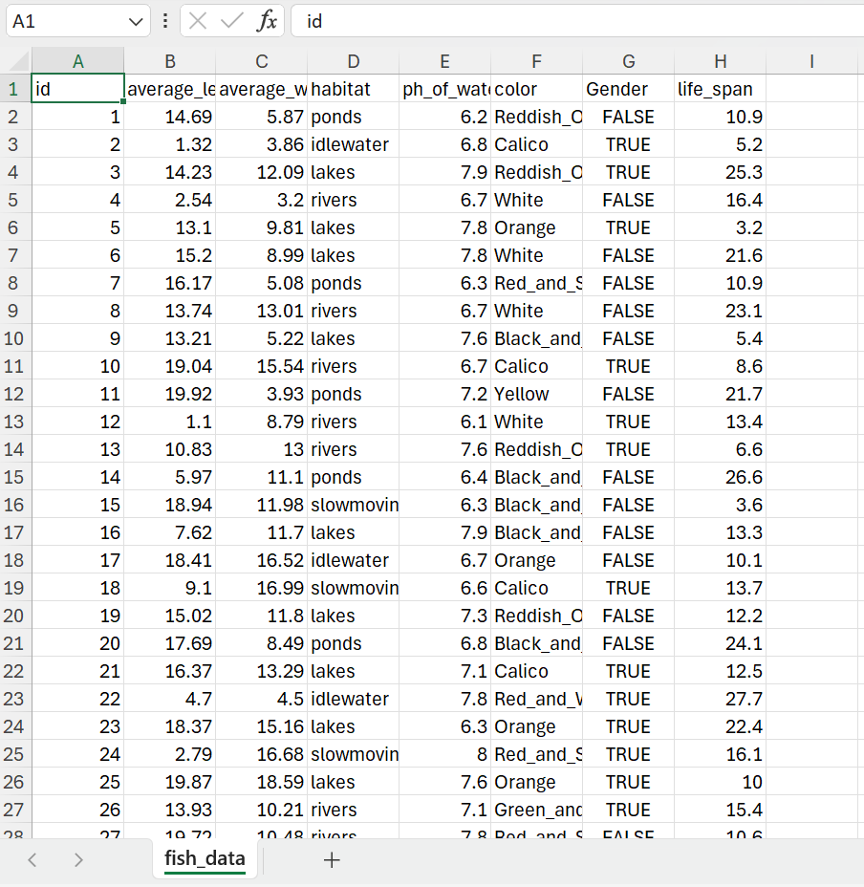Select the life_span column header H
This screenshot has height=887, width=864.
(x=720, y=60)
